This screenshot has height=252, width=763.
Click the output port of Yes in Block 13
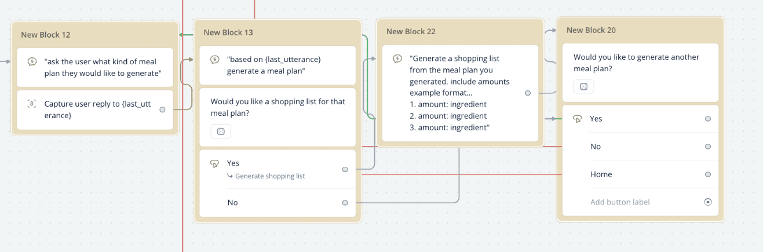click(x=345, y=170)
